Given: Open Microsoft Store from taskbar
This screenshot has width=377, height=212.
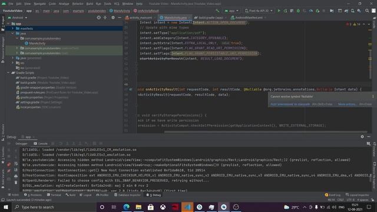Looking at the screenshot, I should point(151,207).
